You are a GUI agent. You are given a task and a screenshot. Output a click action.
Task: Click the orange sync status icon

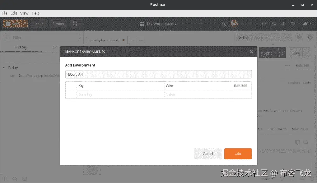[x=234, y=24]
